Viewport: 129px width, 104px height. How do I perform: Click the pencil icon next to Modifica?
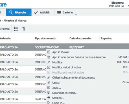(x=49, y=62)
